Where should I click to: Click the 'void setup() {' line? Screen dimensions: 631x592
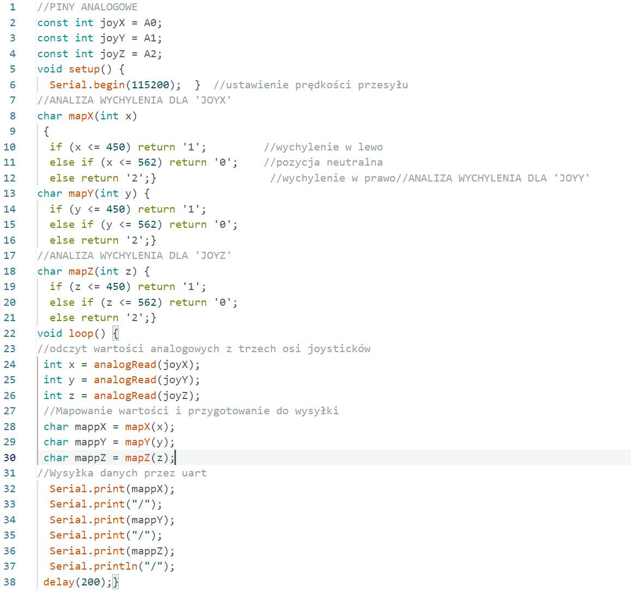coord(81,69)
